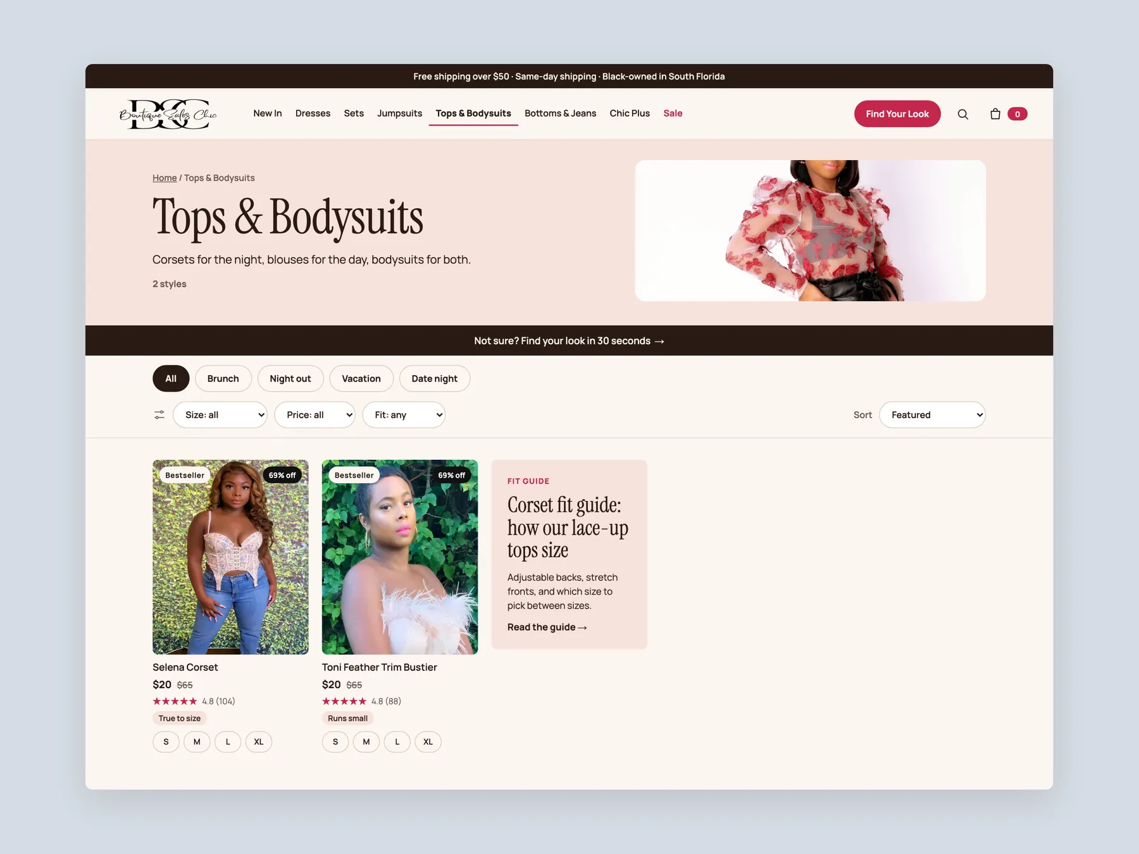Toggle the Night out filter pill
The height and width of the screenshot is (854, 1139).
[x=290, y=378]
